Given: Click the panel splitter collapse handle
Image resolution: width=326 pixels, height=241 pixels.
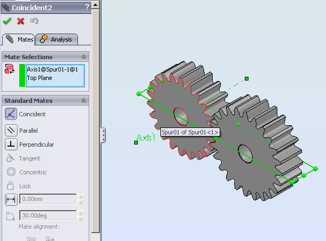Looking at the screenshot, I should (103, 134).
